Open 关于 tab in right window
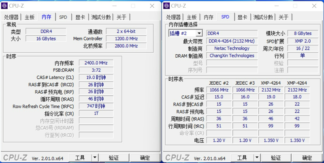This screenshot has width=324, height=163. pos(283,17)
